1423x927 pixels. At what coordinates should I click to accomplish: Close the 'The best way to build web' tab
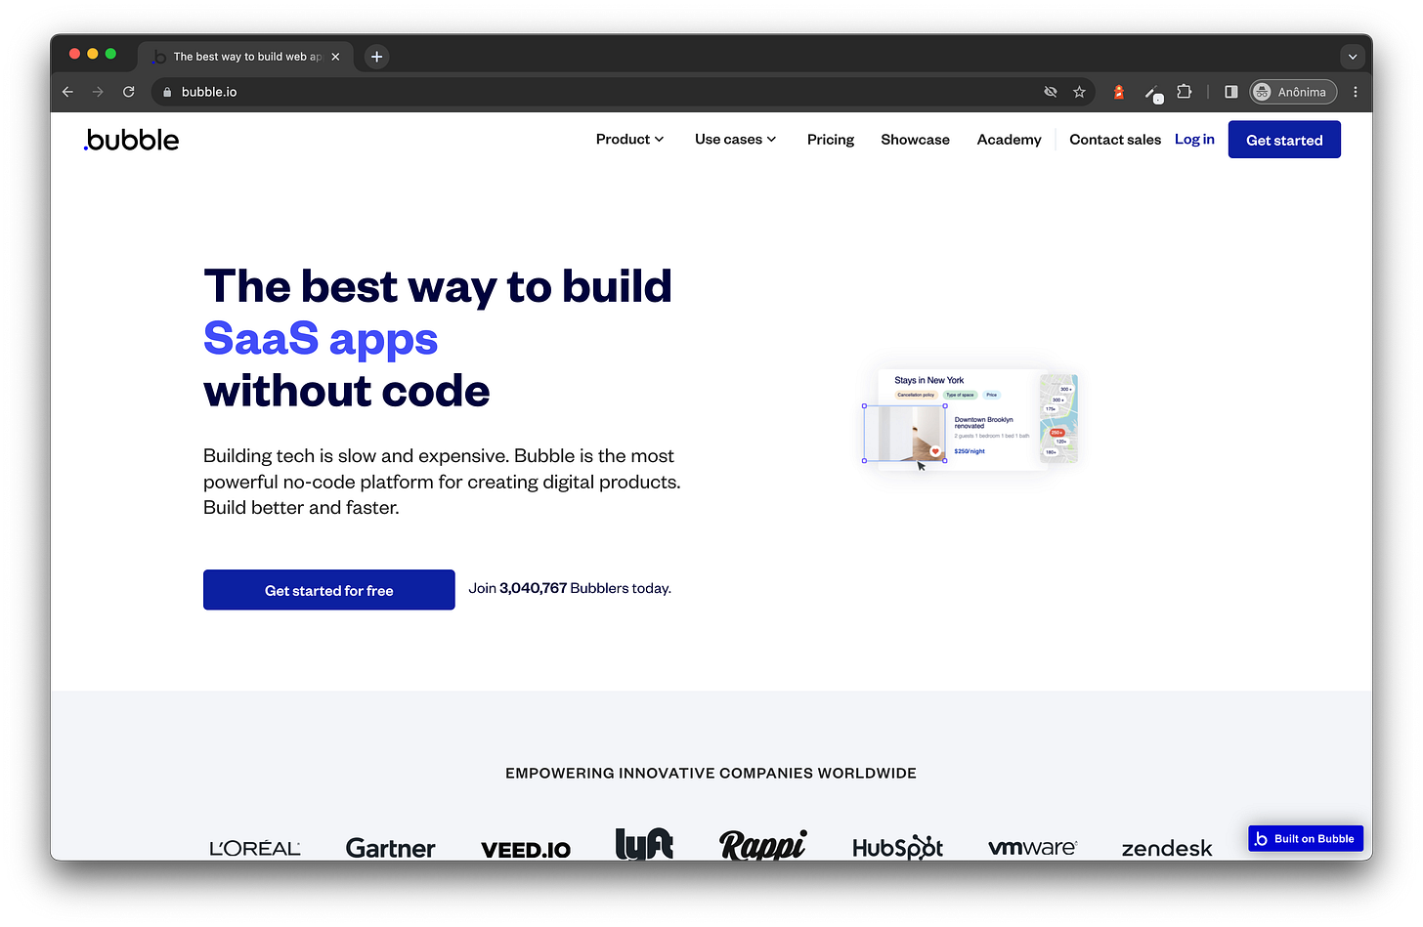[x=335, y=57]
